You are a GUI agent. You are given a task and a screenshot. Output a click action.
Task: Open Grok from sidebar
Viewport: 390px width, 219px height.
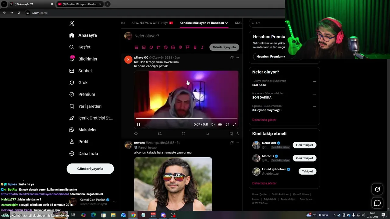click(x=78, y=82)
